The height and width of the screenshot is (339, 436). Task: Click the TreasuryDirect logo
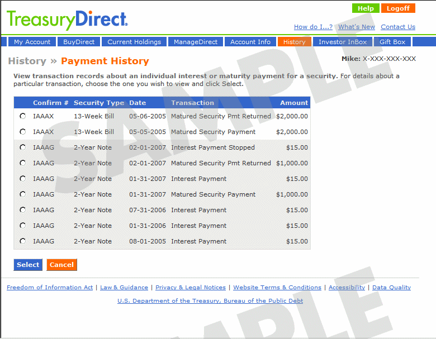tap(67, 20)
